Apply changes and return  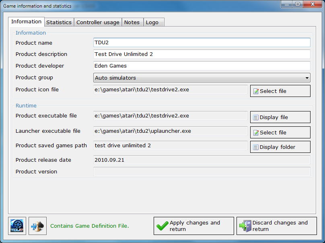pos(193,226)
